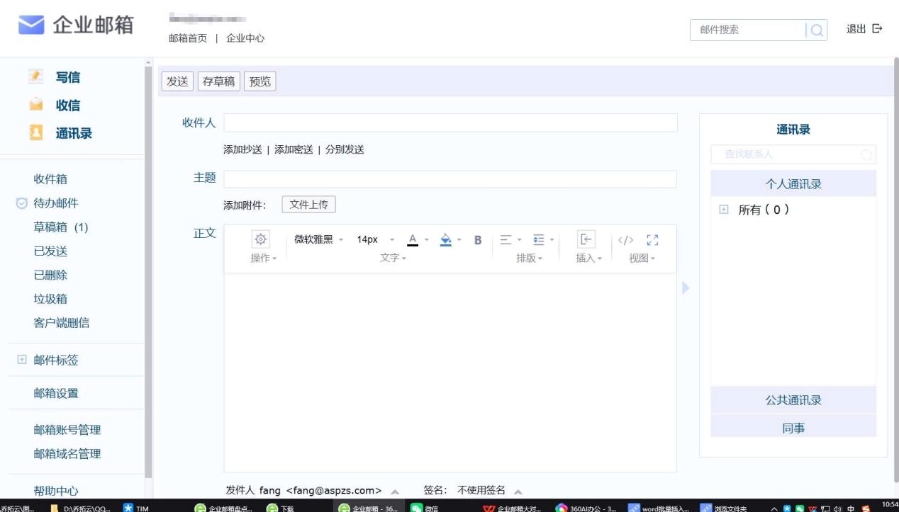Viewport: 899px width, 512px height.
Task: Click the insert icon above 插入
Action: pos(585,239)
